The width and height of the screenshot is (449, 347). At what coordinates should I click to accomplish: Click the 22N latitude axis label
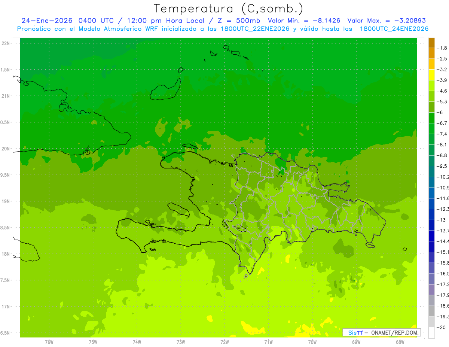coord(6,43)
